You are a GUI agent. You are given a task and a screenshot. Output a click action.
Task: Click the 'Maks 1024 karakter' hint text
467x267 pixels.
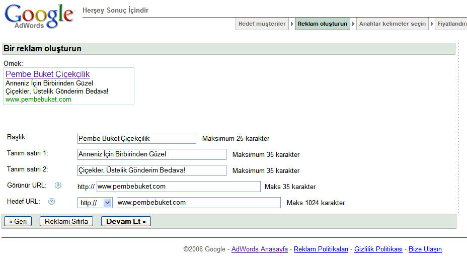(x=316, y=203)
